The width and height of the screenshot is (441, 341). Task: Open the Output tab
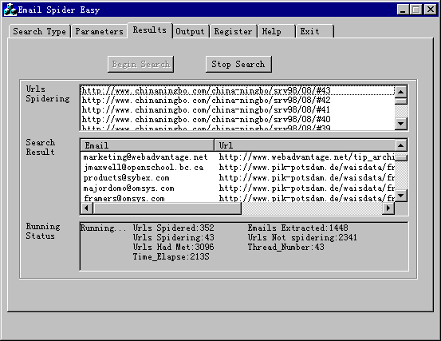(x=190, y=31)
